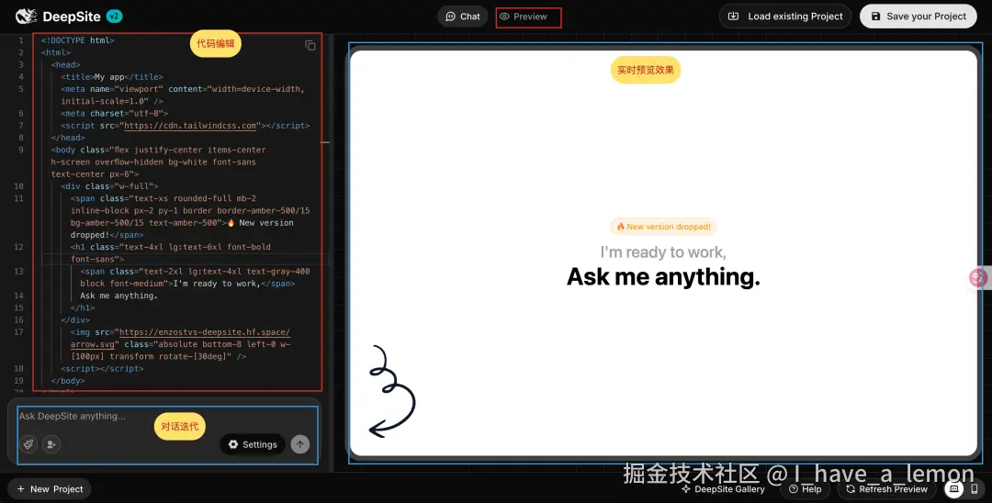This screenshot has width=992, height=503.
Task: Click the title My app code line
Action: [112, 77]
